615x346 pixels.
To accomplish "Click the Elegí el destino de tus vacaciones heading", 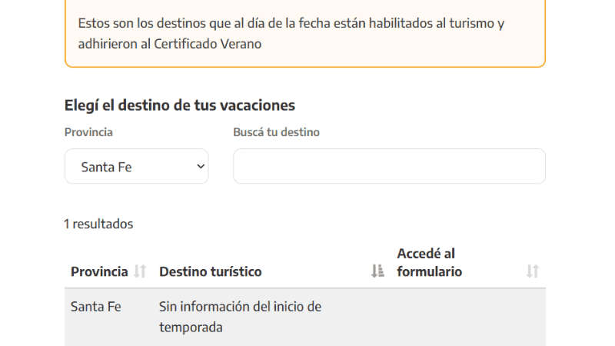I will click(x=180, y=105).
